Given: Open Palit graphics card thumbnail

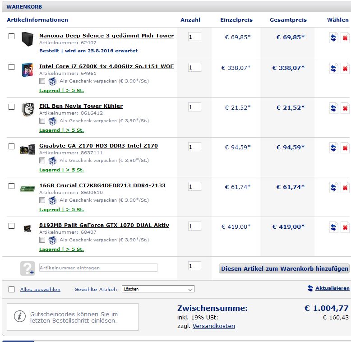Looking at the screenshot, I should 28,228.
